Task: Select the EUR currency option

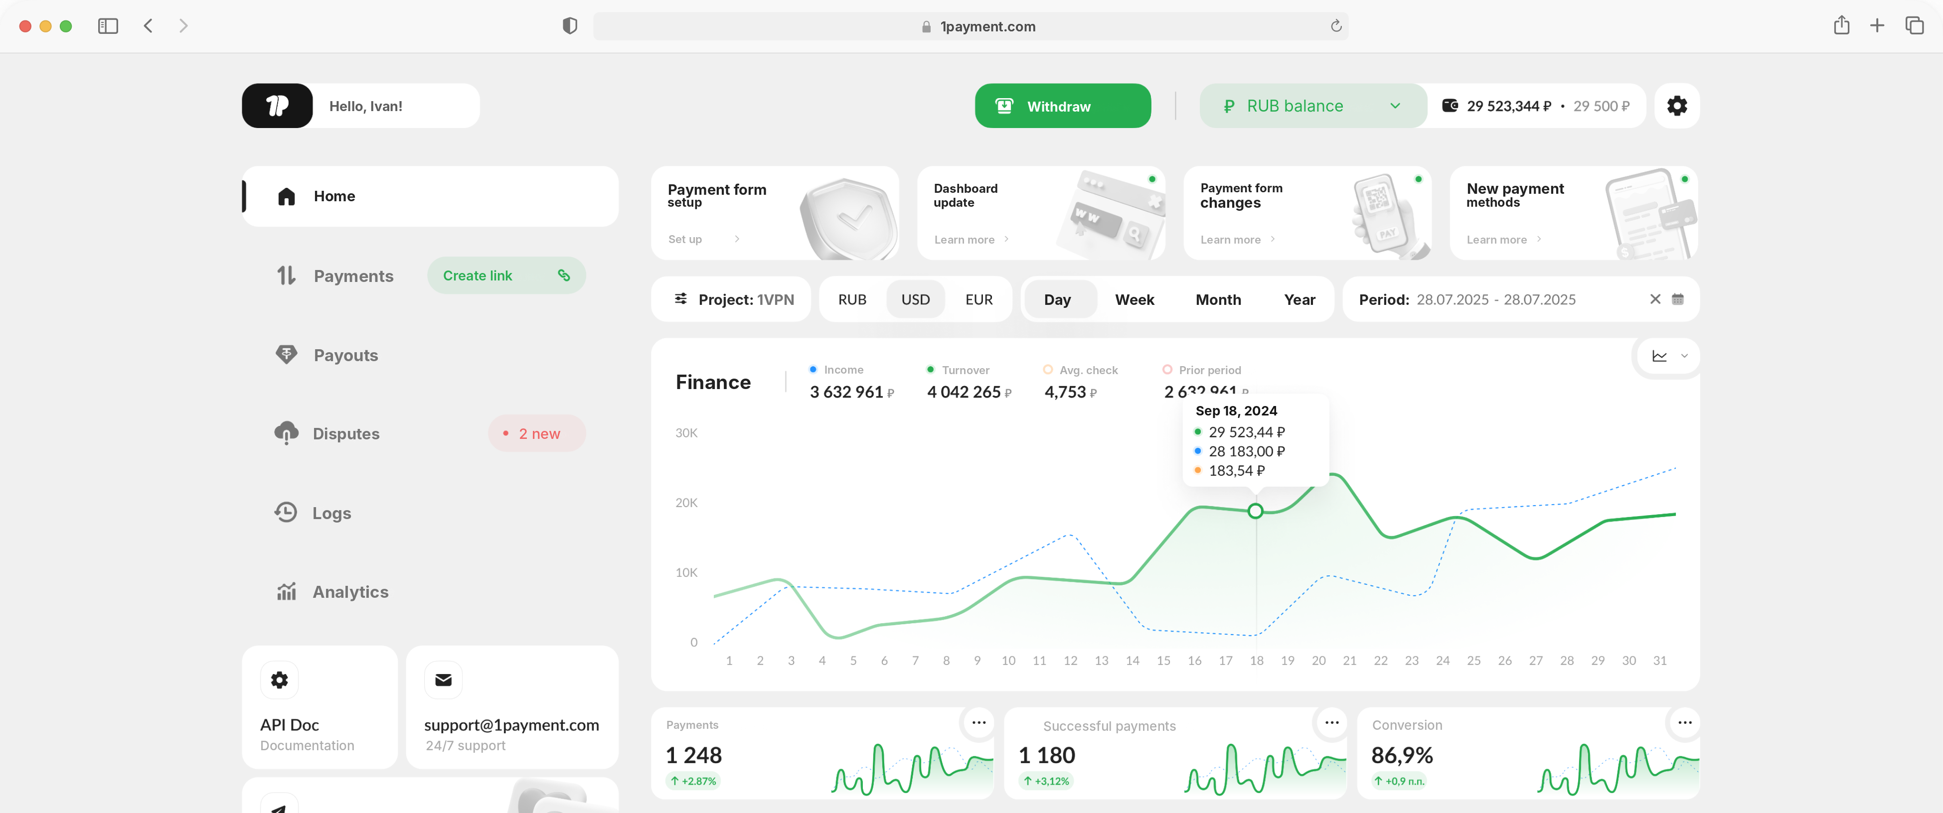Action: pos(978,300)
